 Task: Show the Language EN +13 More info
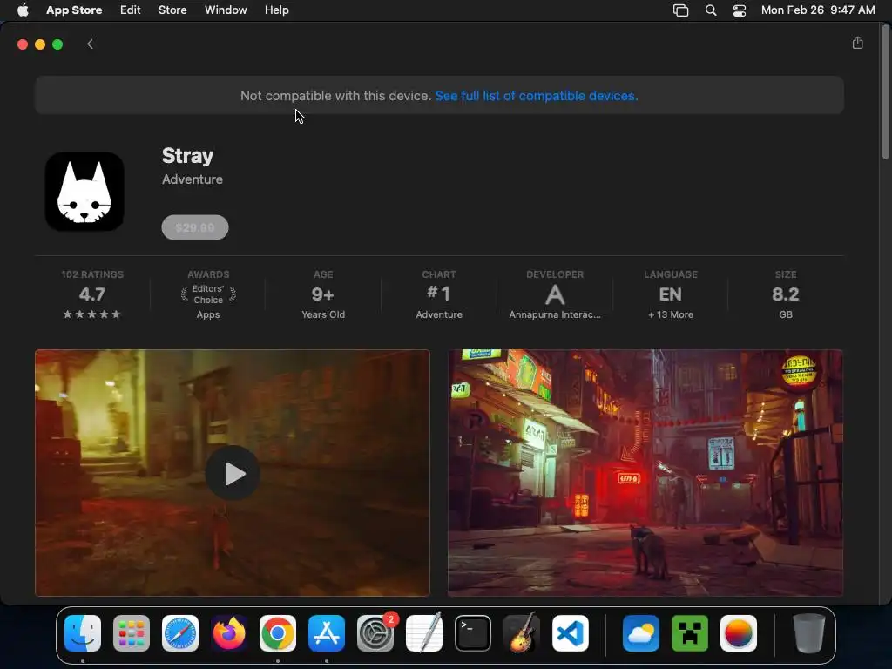pyautogui.click(x=671, y=294)
